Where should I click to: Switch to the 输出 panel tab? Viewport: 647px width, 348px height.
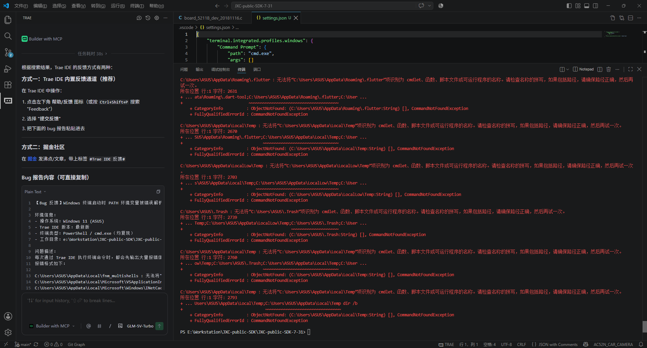click(x=199, y=69)
